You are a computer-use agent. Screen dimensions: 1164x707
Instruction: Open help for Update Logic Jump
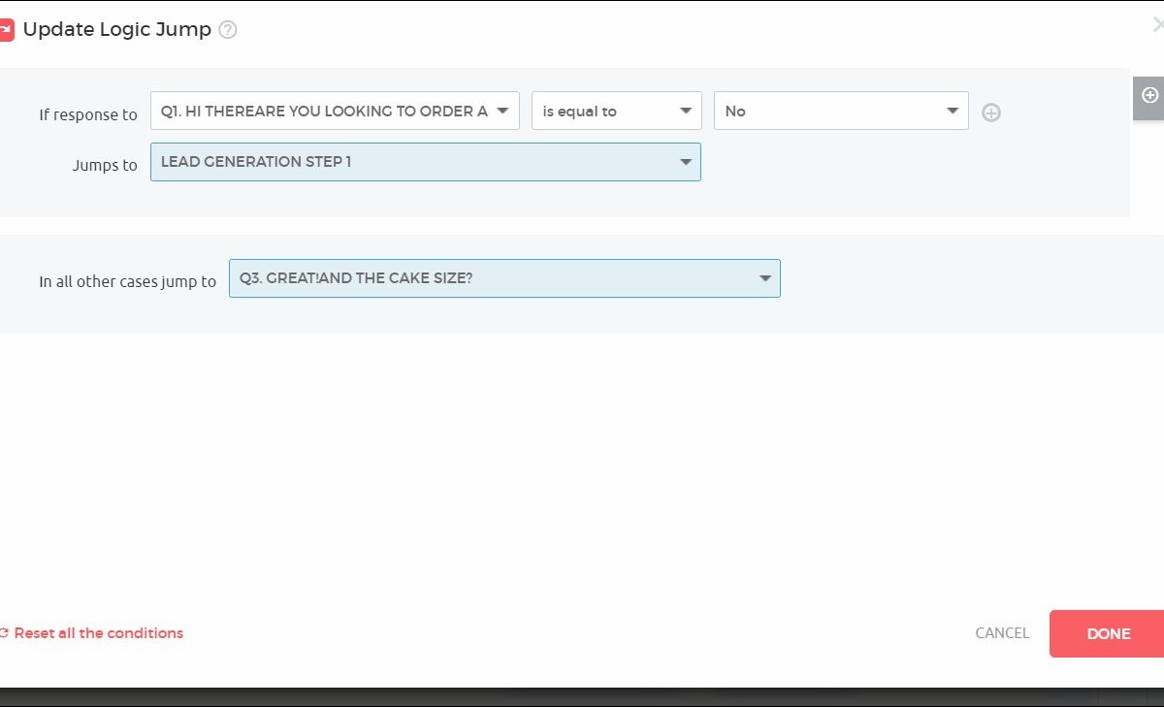point(228,30)
